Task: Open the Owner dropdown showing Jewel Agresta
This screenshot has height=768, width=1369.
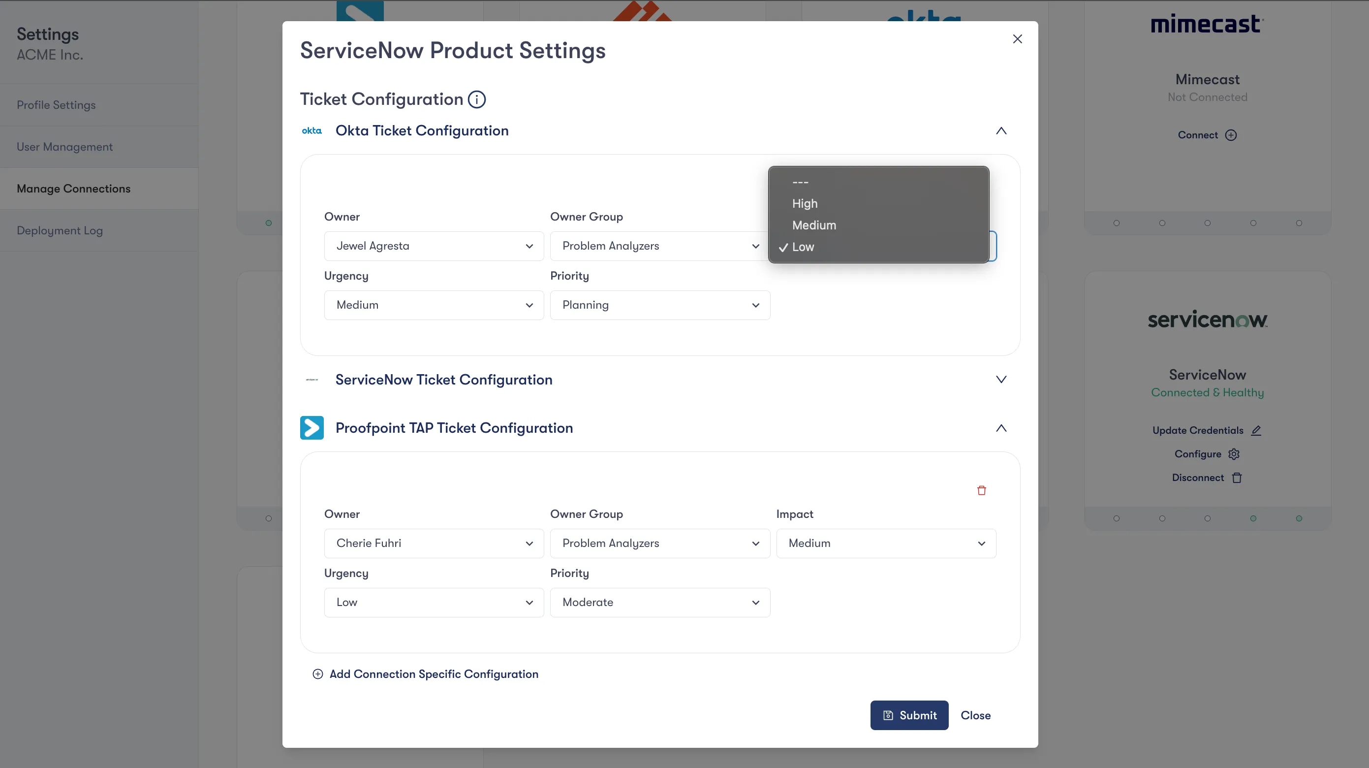Action: (x=433, y=246)
